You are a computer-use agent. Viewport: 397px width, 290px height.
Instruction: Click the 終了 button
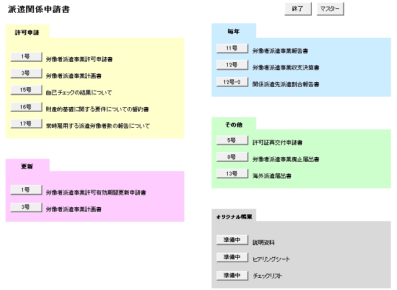coord(298,9)
